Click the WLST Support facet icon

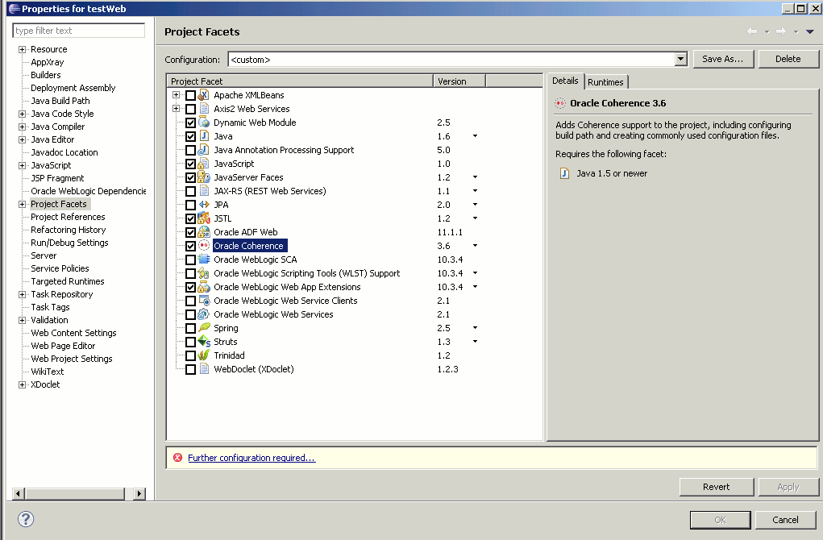click(204, 273)
